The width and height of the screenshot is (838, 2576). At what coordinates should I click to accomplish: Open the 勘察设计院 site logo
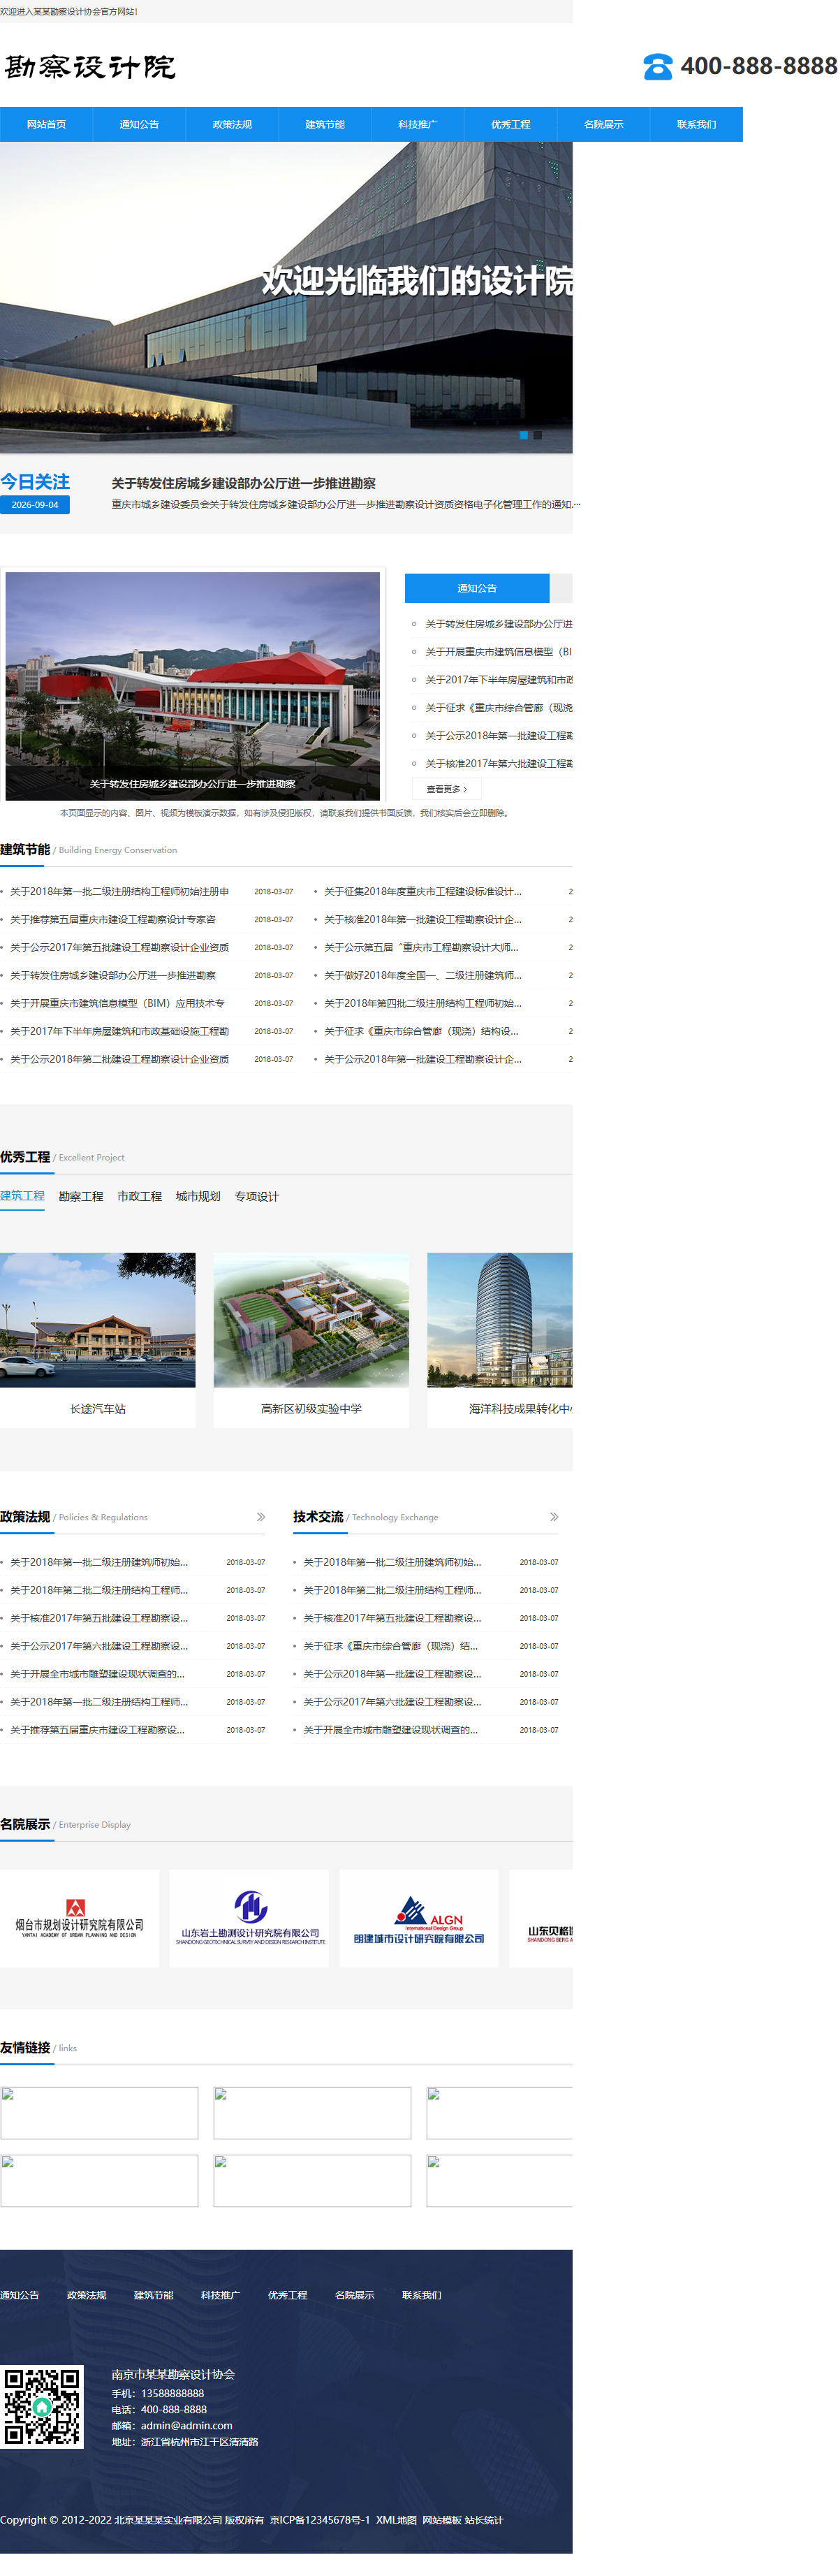click(89, 67)
